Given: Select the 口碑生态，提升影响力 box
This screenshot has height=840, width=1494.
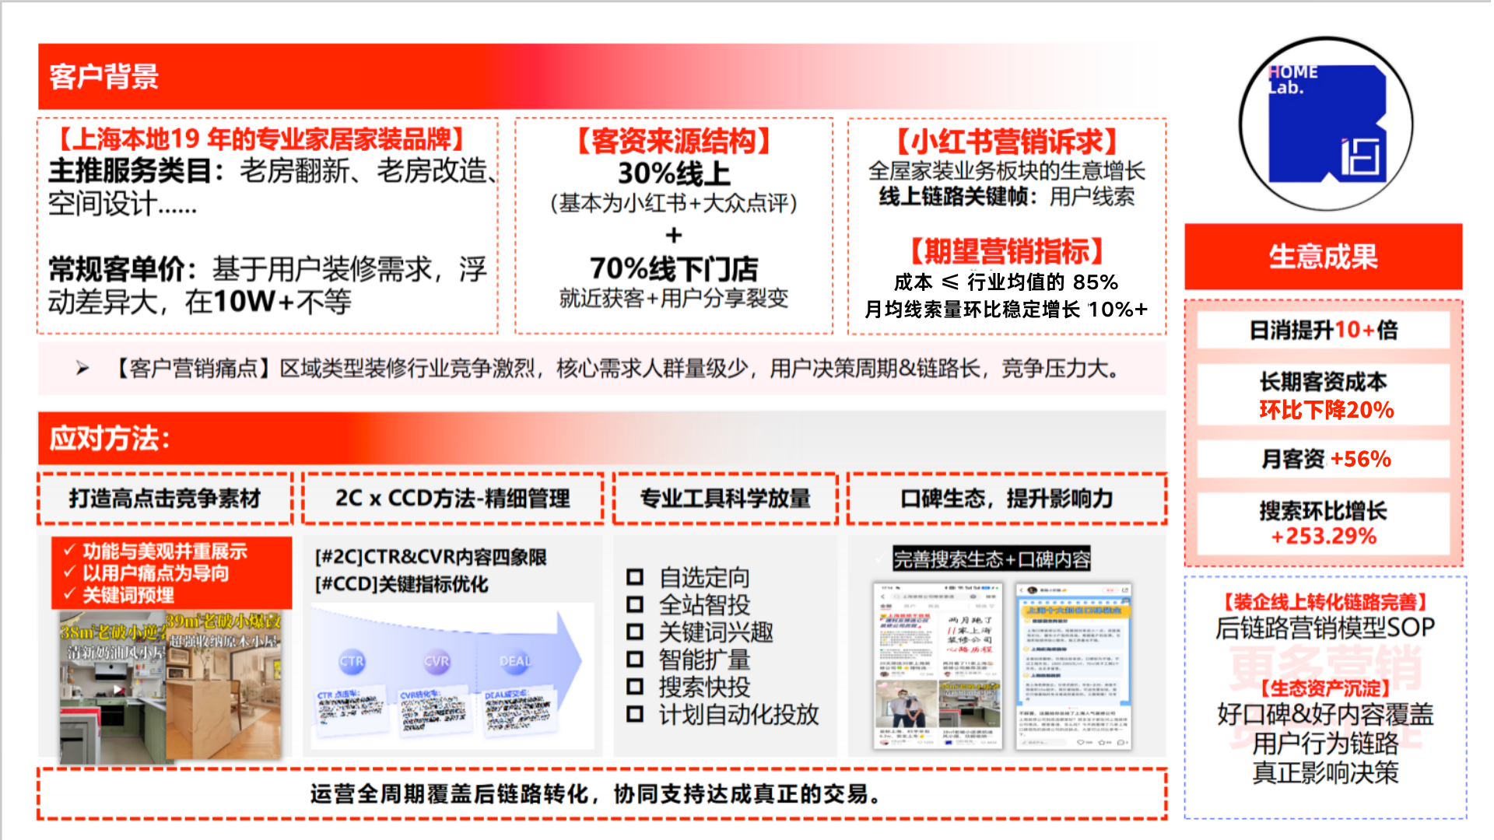Looking at the screenshot, I should (x=1007, y=499).
